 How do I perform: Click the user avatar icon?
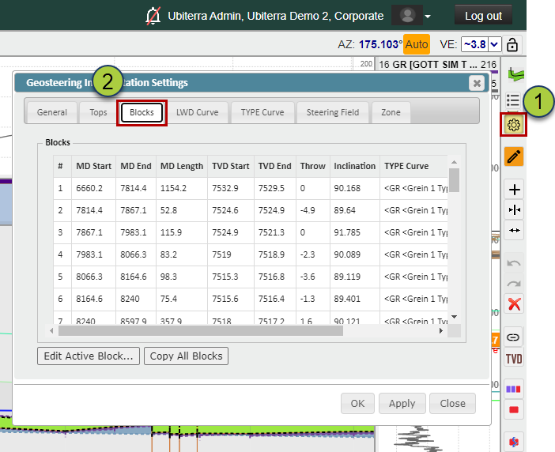coord(407,16)
